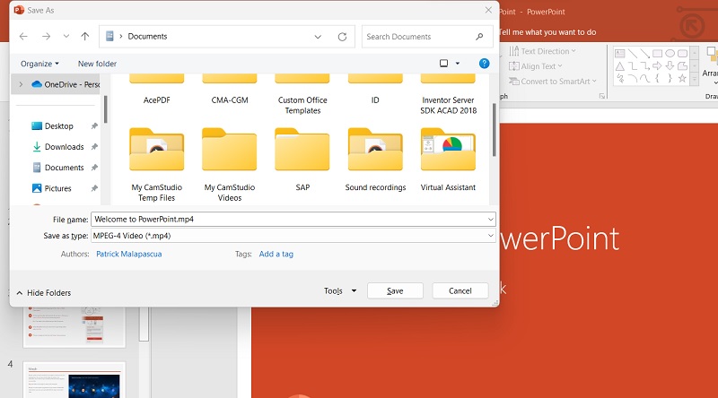
Task: Pick the Rounded Rectangle shape
Action: point(682,54)
